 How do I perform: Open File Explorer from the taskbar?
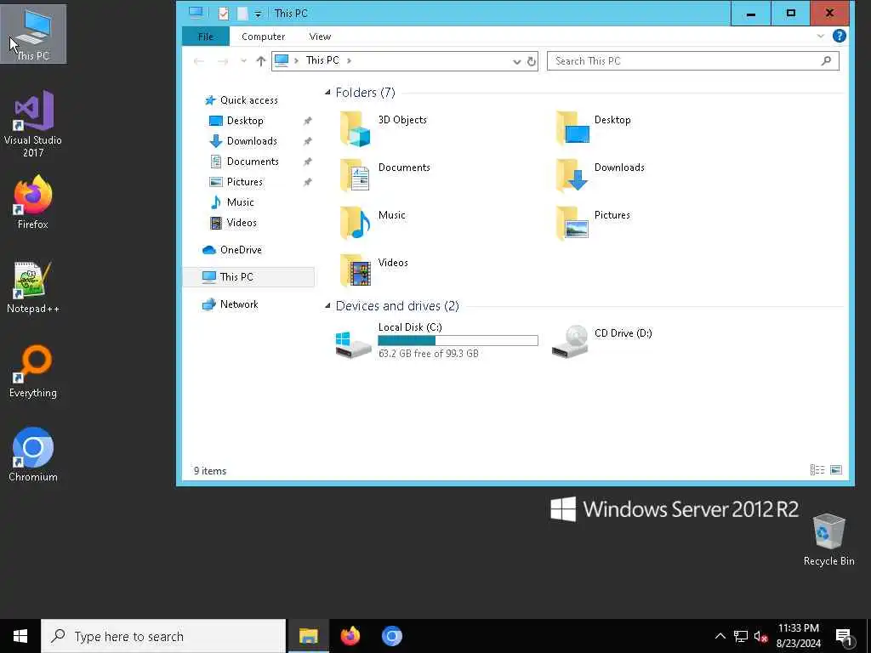coord(308,636)
